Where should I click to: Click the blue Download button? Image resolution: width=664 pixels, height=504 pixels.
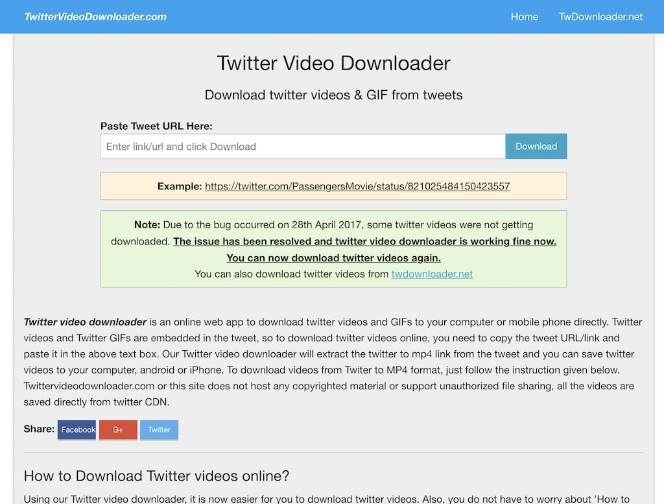tap(536, 147)
